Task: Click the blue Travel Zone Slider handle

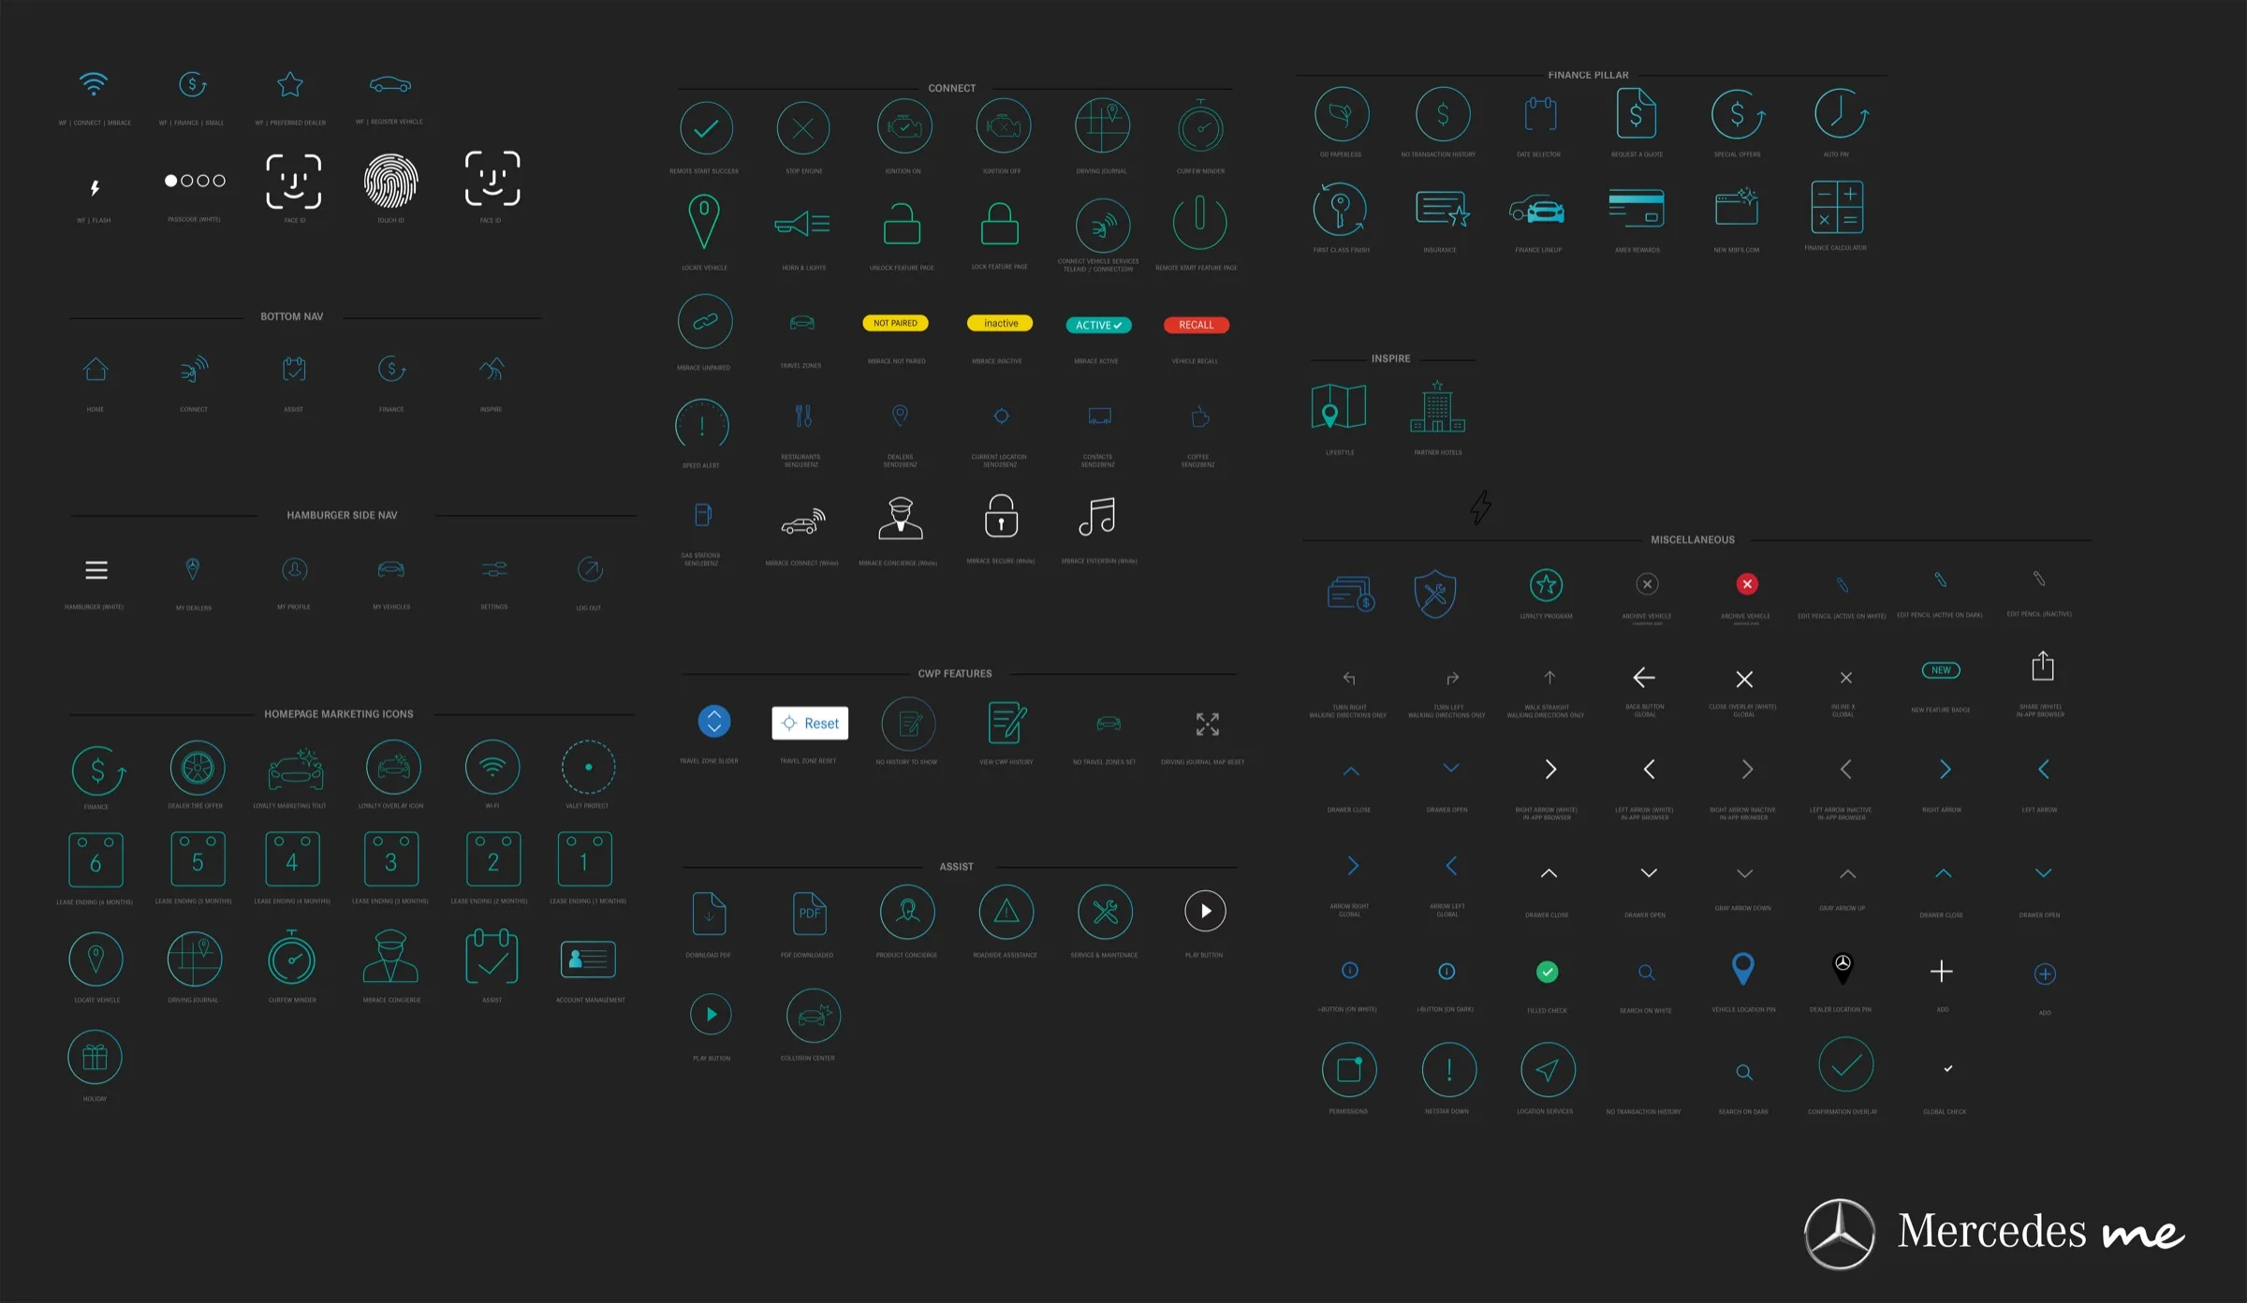Action: point(714,722)
